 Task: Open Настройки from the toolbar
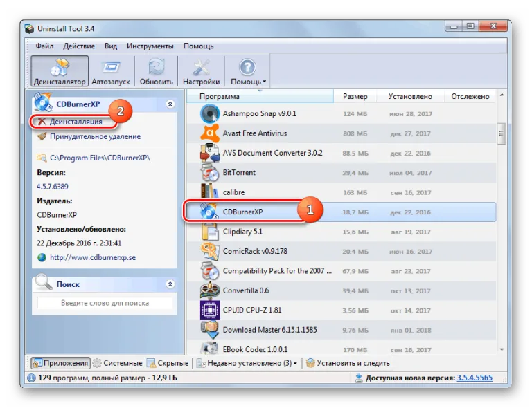201,71
